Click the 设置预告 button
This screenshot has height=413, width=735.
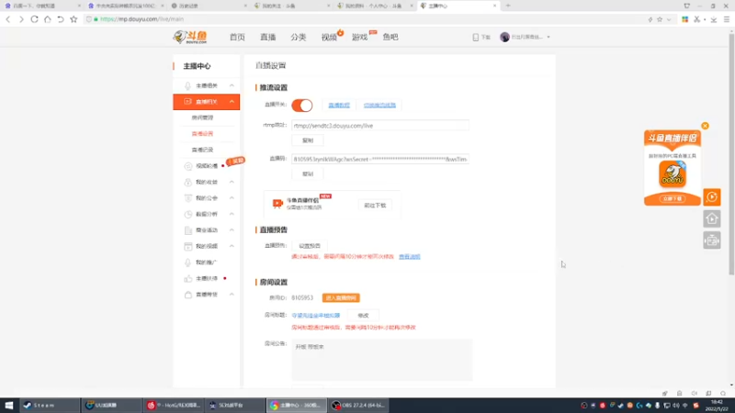(310, 246)
